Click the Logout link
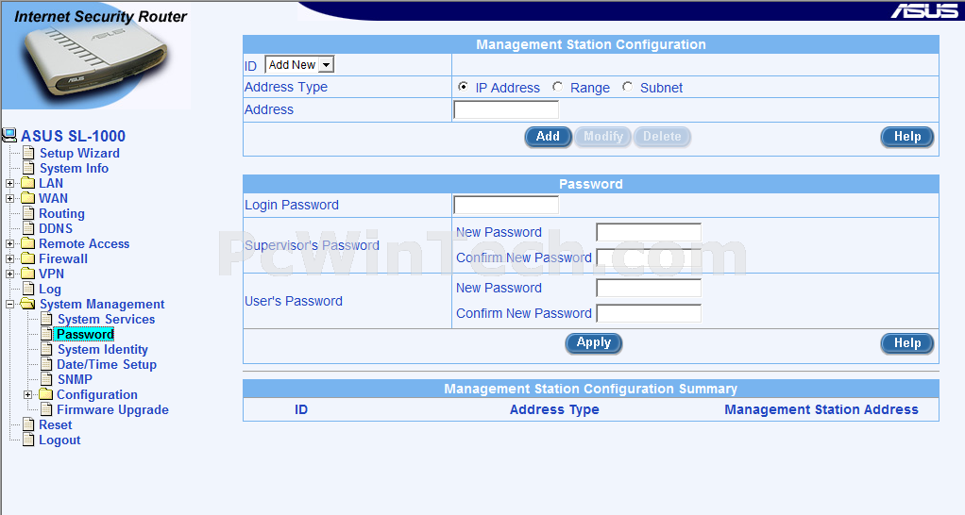Viewport: 965px width, 515px height. (59, 440)
